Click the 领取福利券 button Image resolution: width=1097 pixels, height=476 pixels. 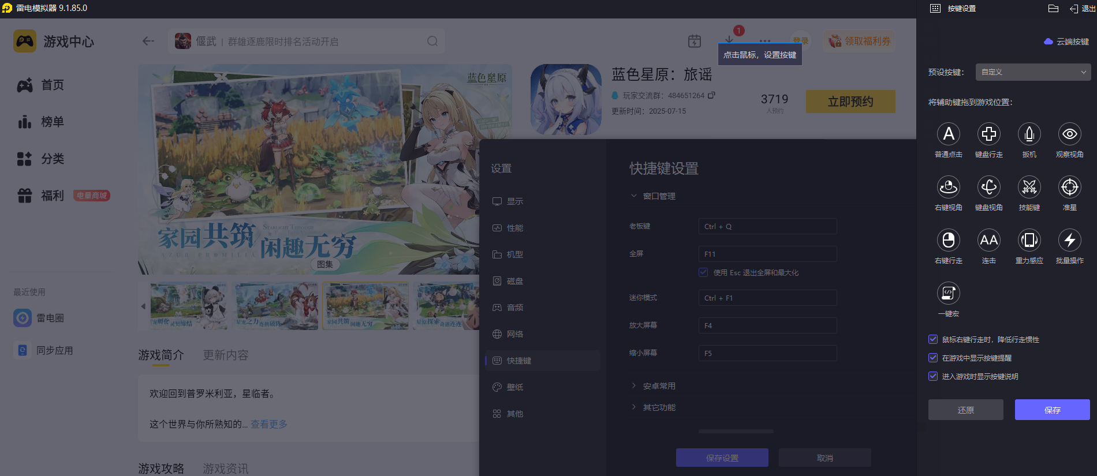[860, 41]
